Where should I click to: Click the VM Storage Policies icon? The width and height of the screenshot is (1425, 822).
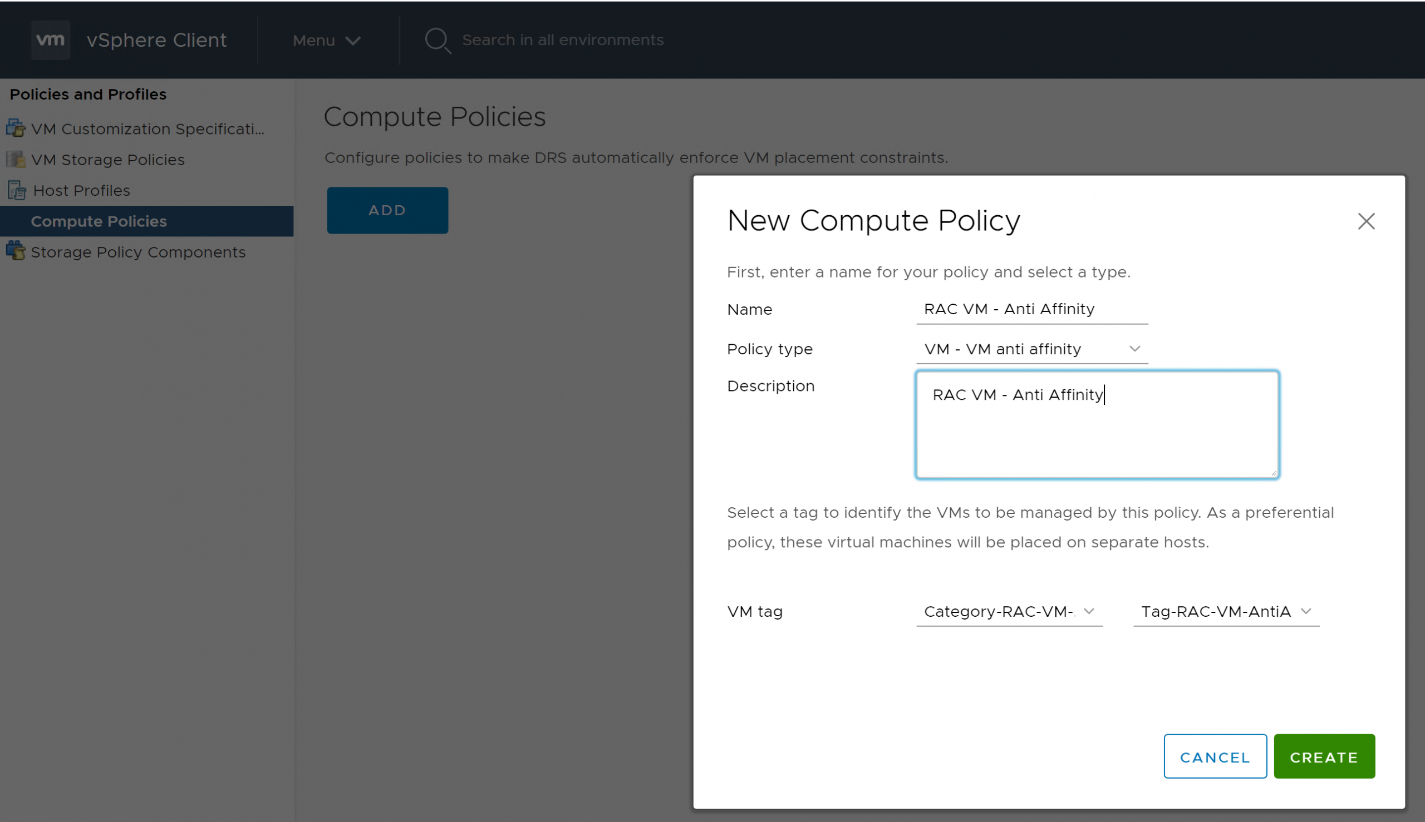point(16,159)
